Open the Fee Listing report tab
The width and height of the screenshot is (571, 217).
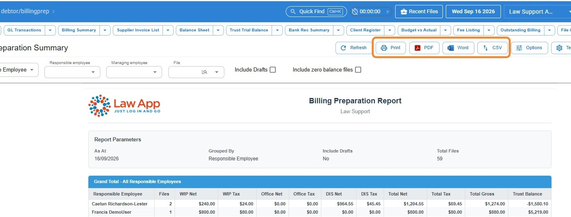tap(469, 30)
